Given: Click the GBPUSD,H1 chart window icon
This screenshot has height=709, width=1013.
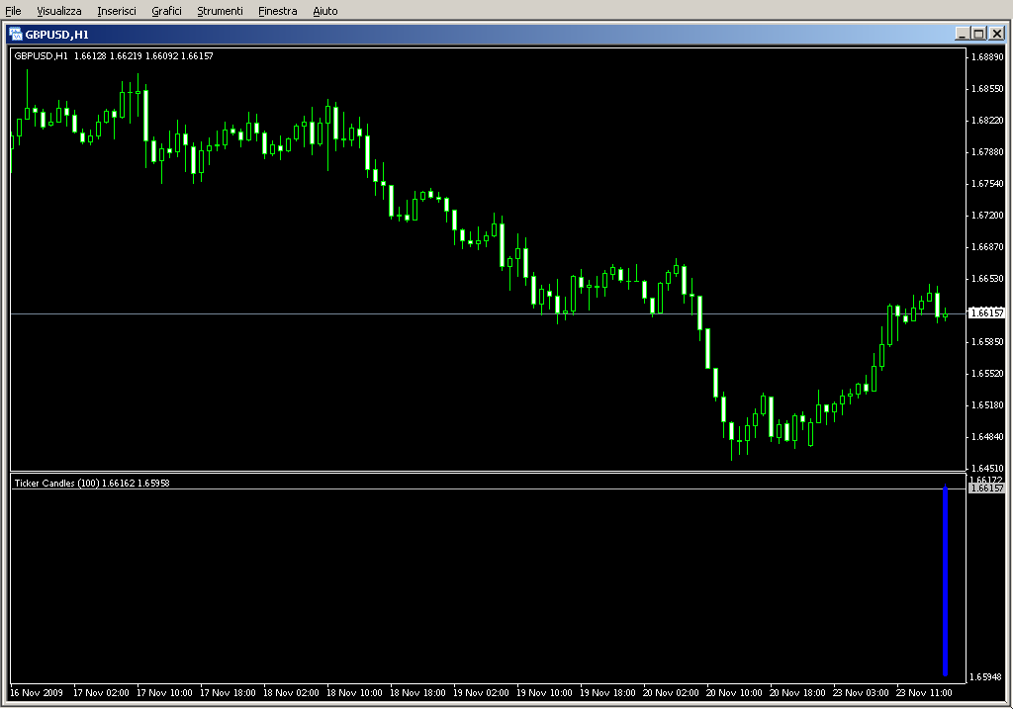Looking at the screenshot, I should coord(16,35).
